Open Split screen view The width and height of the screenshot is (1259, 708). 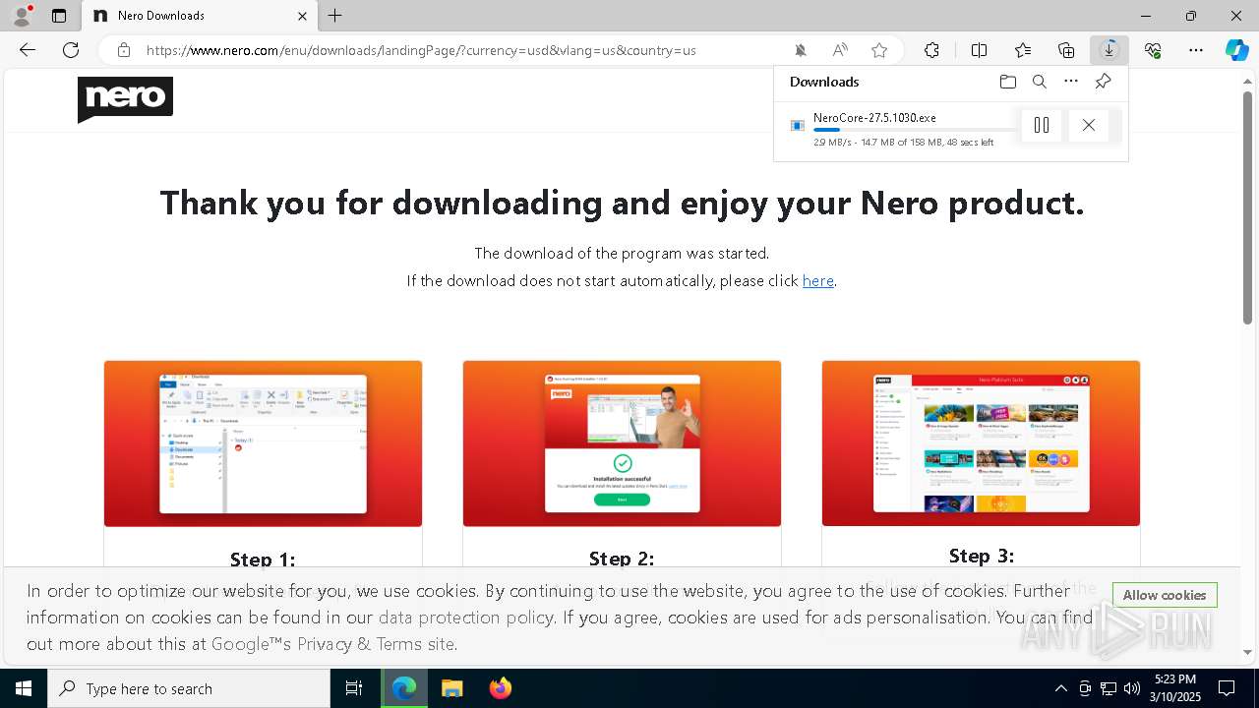(980, 50)
